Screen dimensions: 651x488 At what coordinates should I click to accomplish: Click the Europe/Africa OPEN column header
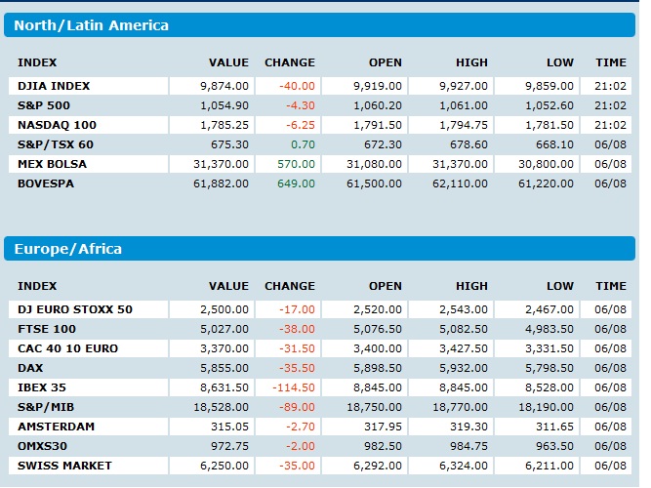[386, 286]
